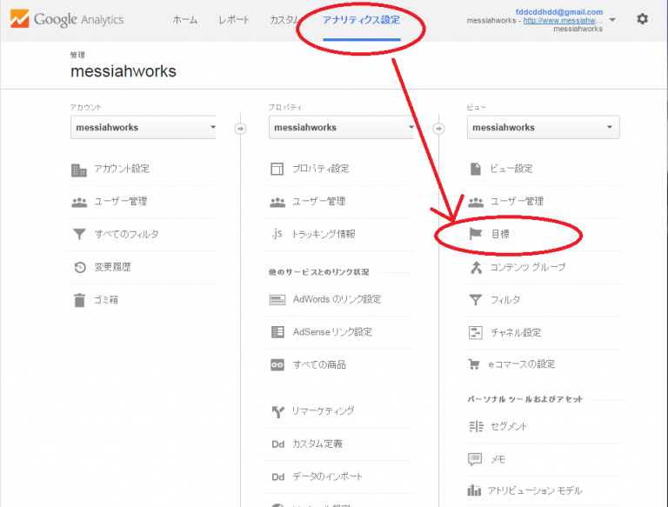Switch to the レポート tab
The width and height of the screenshot is (668, 507).
(x=233, y=19)
